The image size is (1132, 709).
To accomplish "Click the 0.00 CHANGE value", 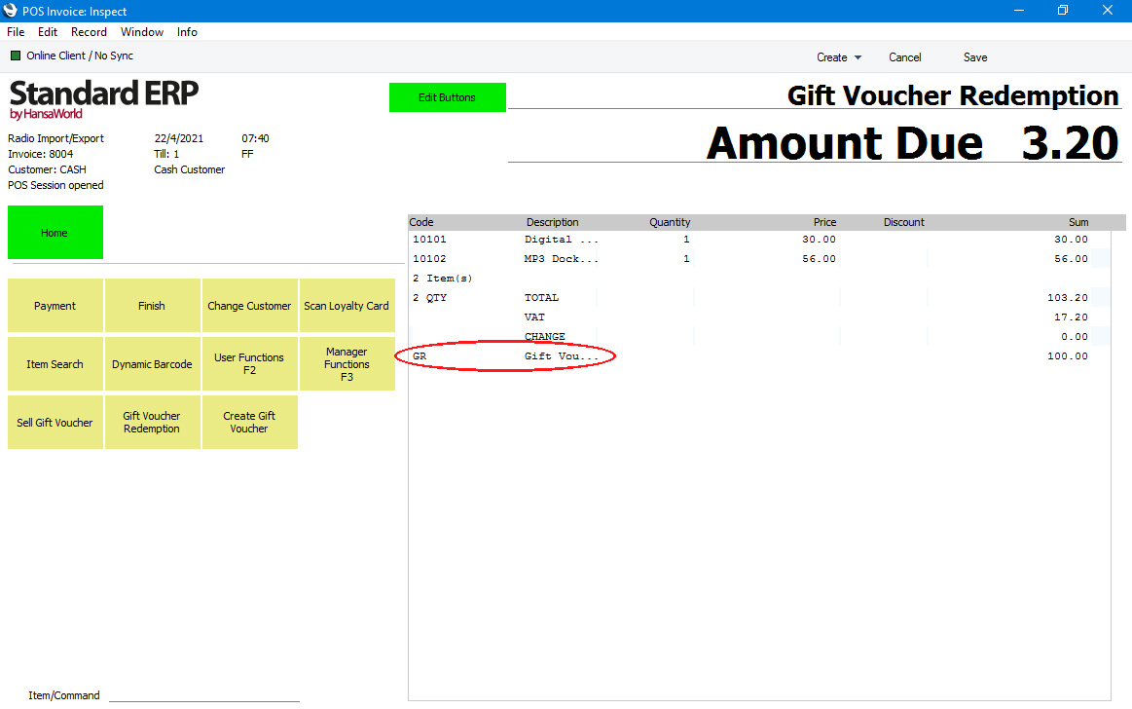I will tap(1075, 336).
